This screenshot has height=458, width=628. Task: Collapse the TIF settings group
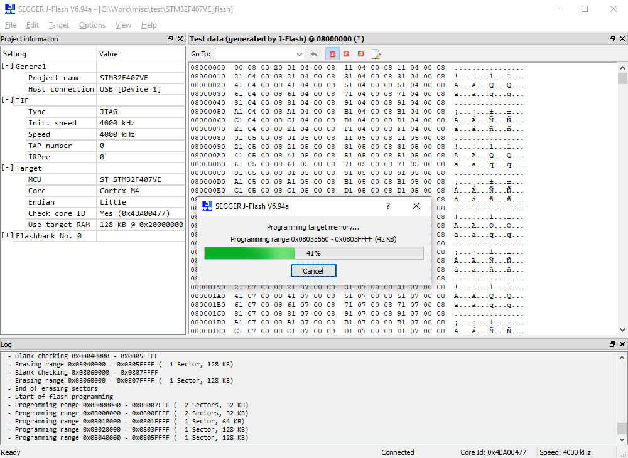coord(8,100)
